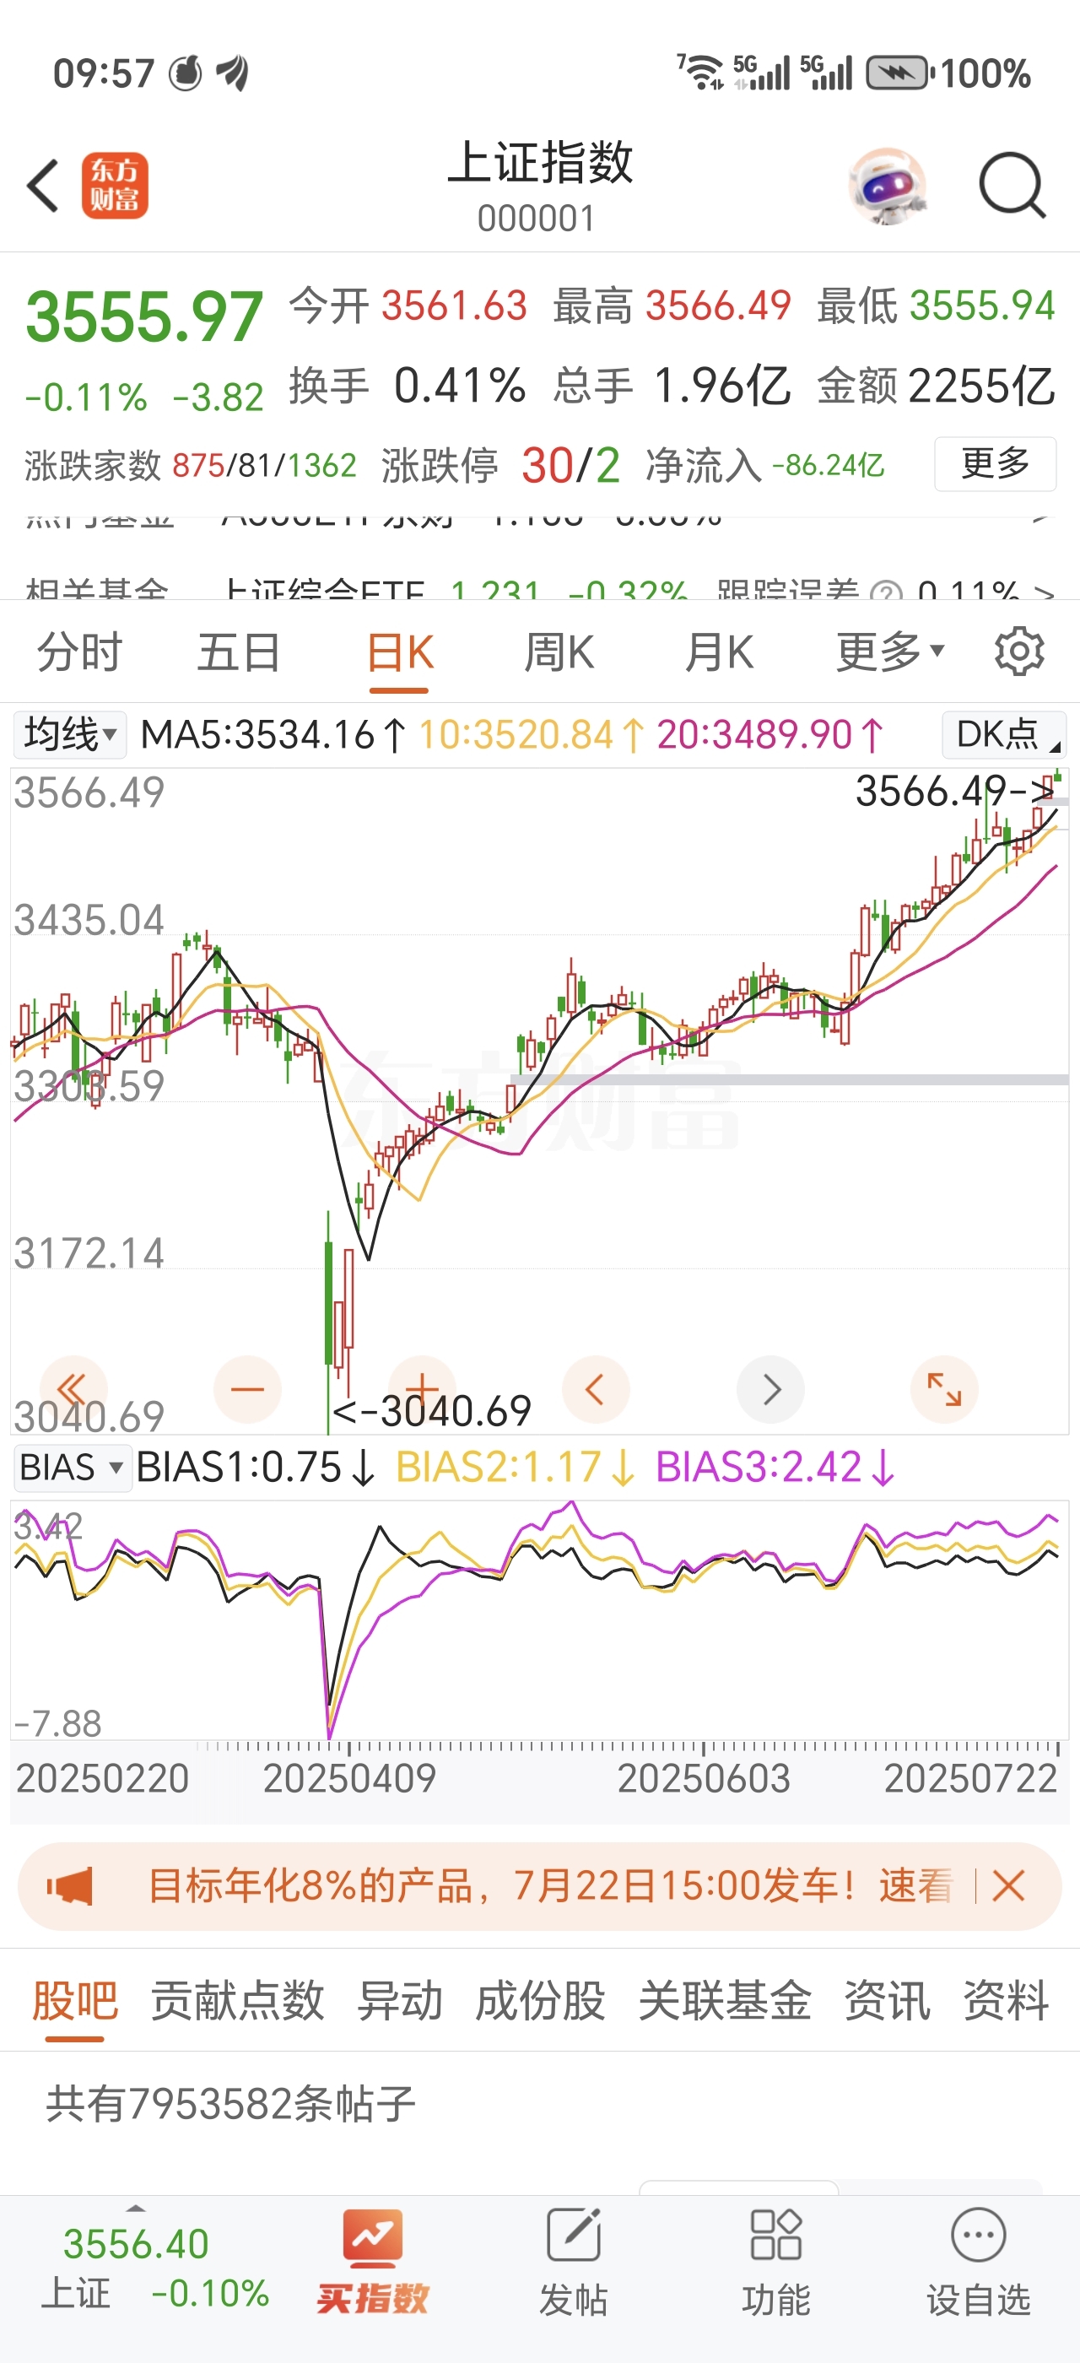Shift chart left with left chevron
The width and height of the screenshot is (1080, 2363).
(596, 1390)
